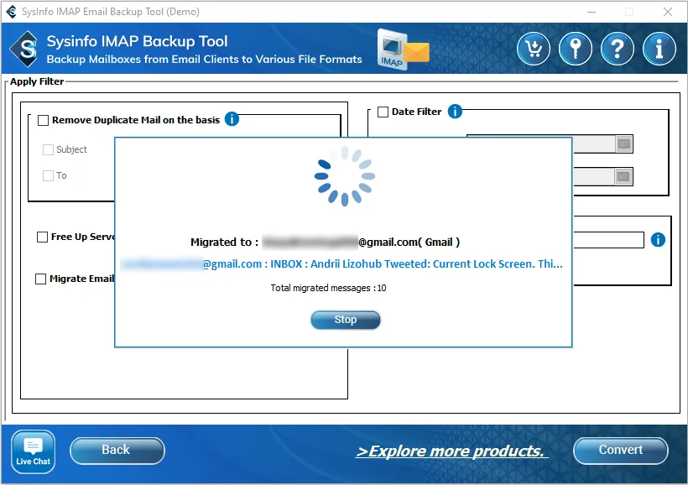Tick the Subject checkbox
This screenshot has height=485, width=688.
point(48,149)
